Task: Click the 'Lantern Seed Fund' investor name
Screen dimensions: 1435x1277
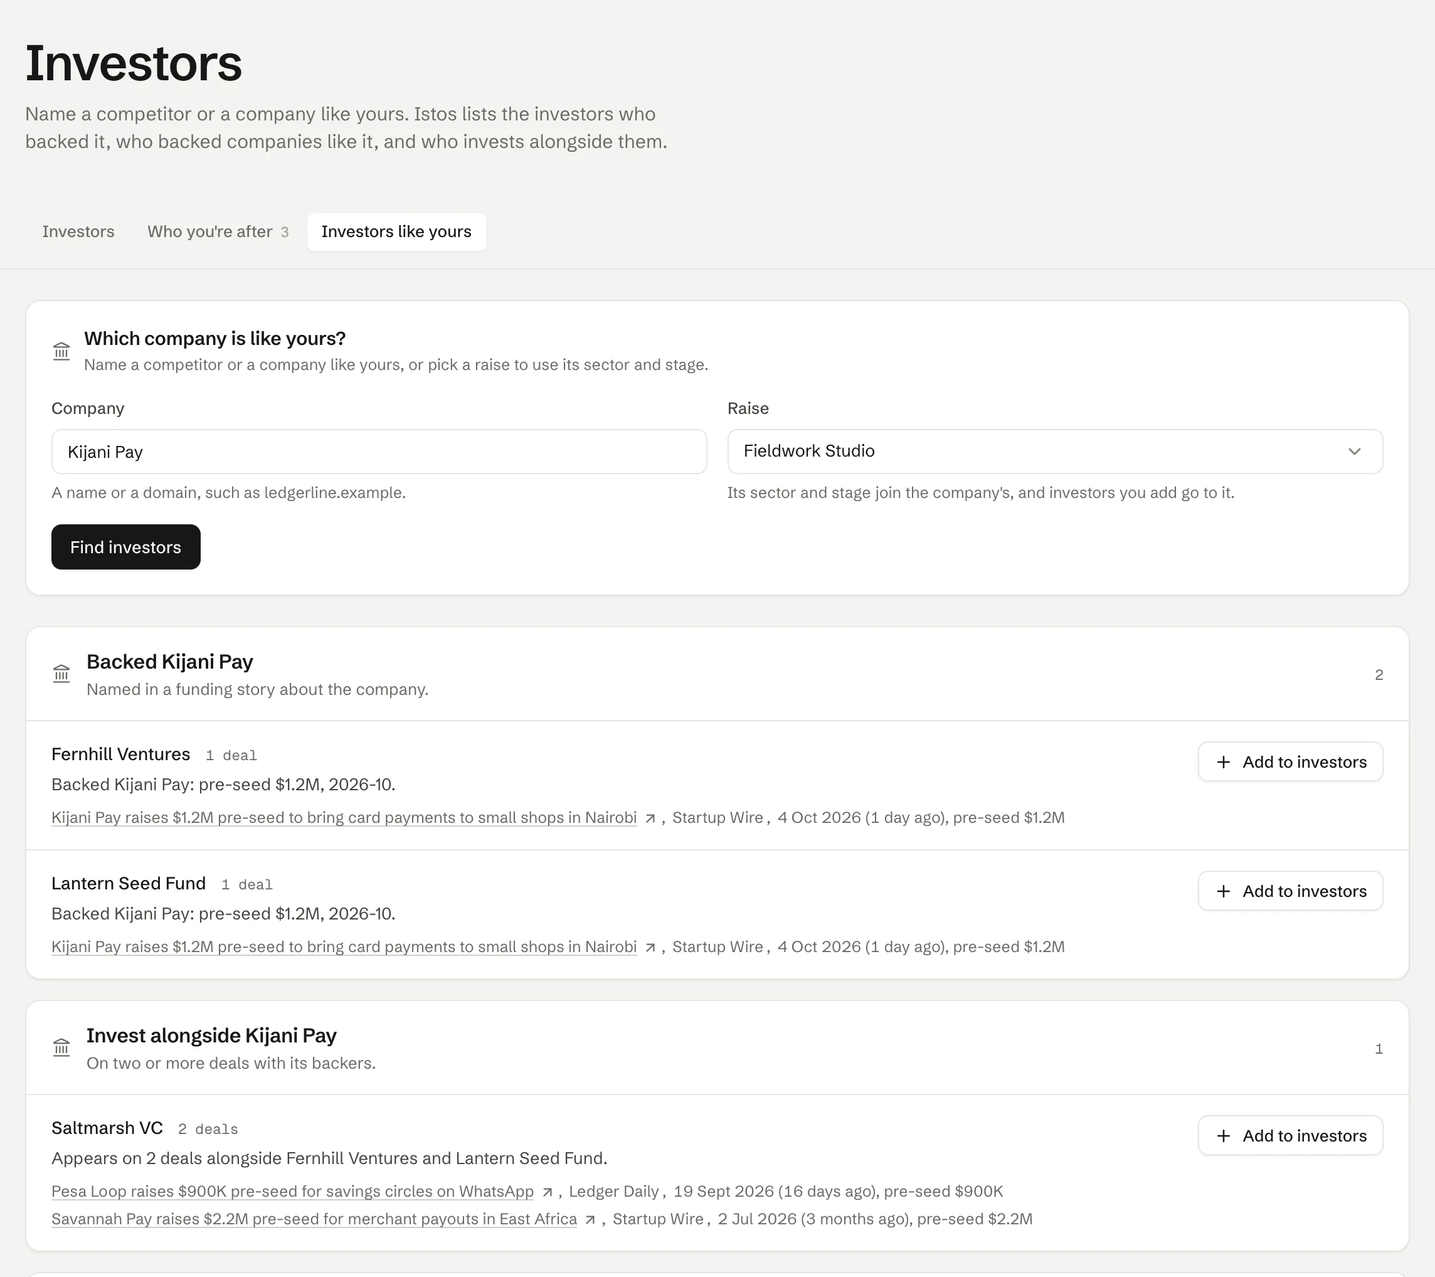Action: (129, 883)
